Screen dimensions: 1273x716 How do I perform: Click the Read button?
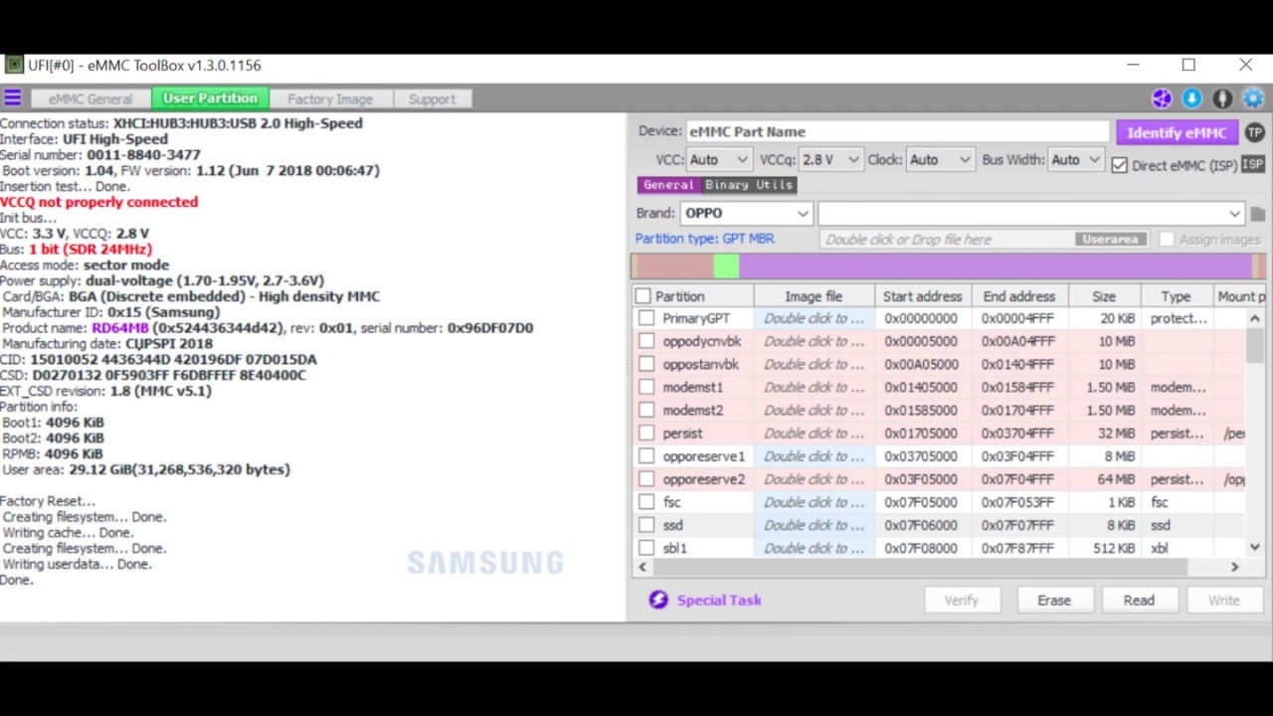pyautogui.click(x=1139, y=600)
